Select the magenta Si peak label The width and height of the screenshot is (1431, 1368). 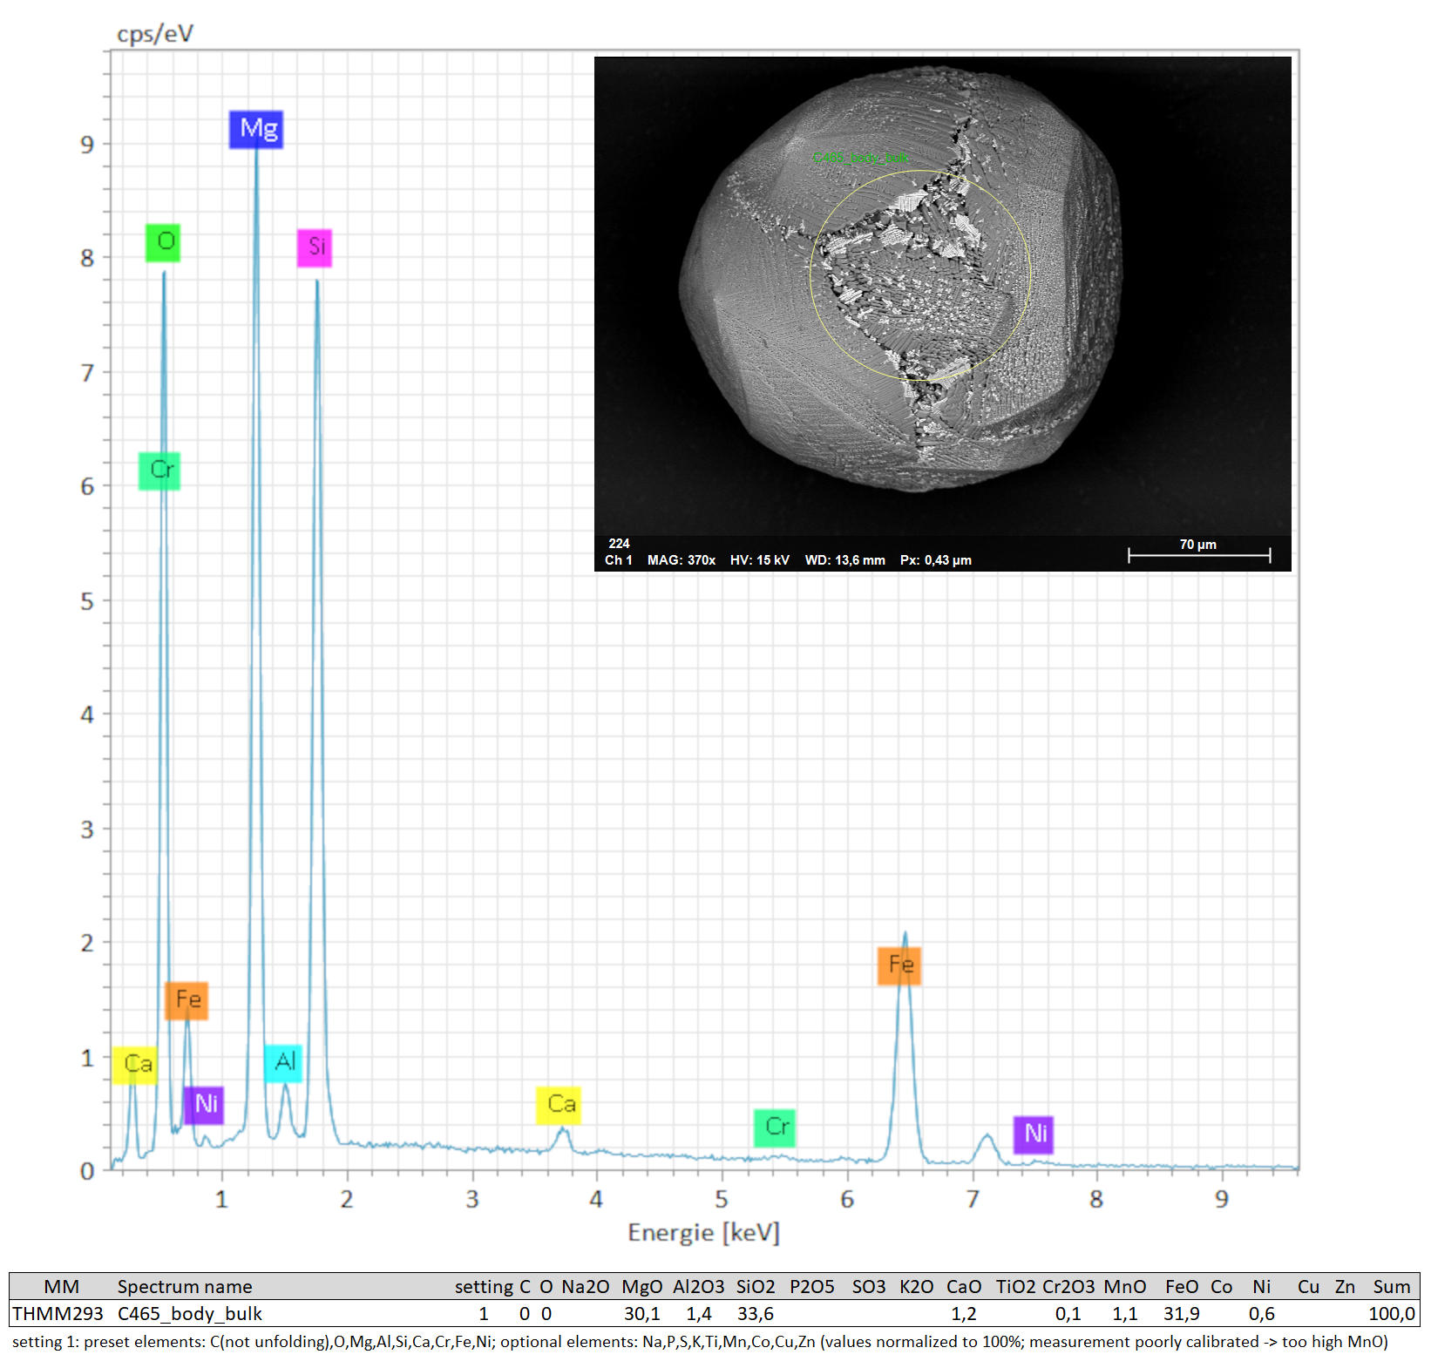click(315, 247)
